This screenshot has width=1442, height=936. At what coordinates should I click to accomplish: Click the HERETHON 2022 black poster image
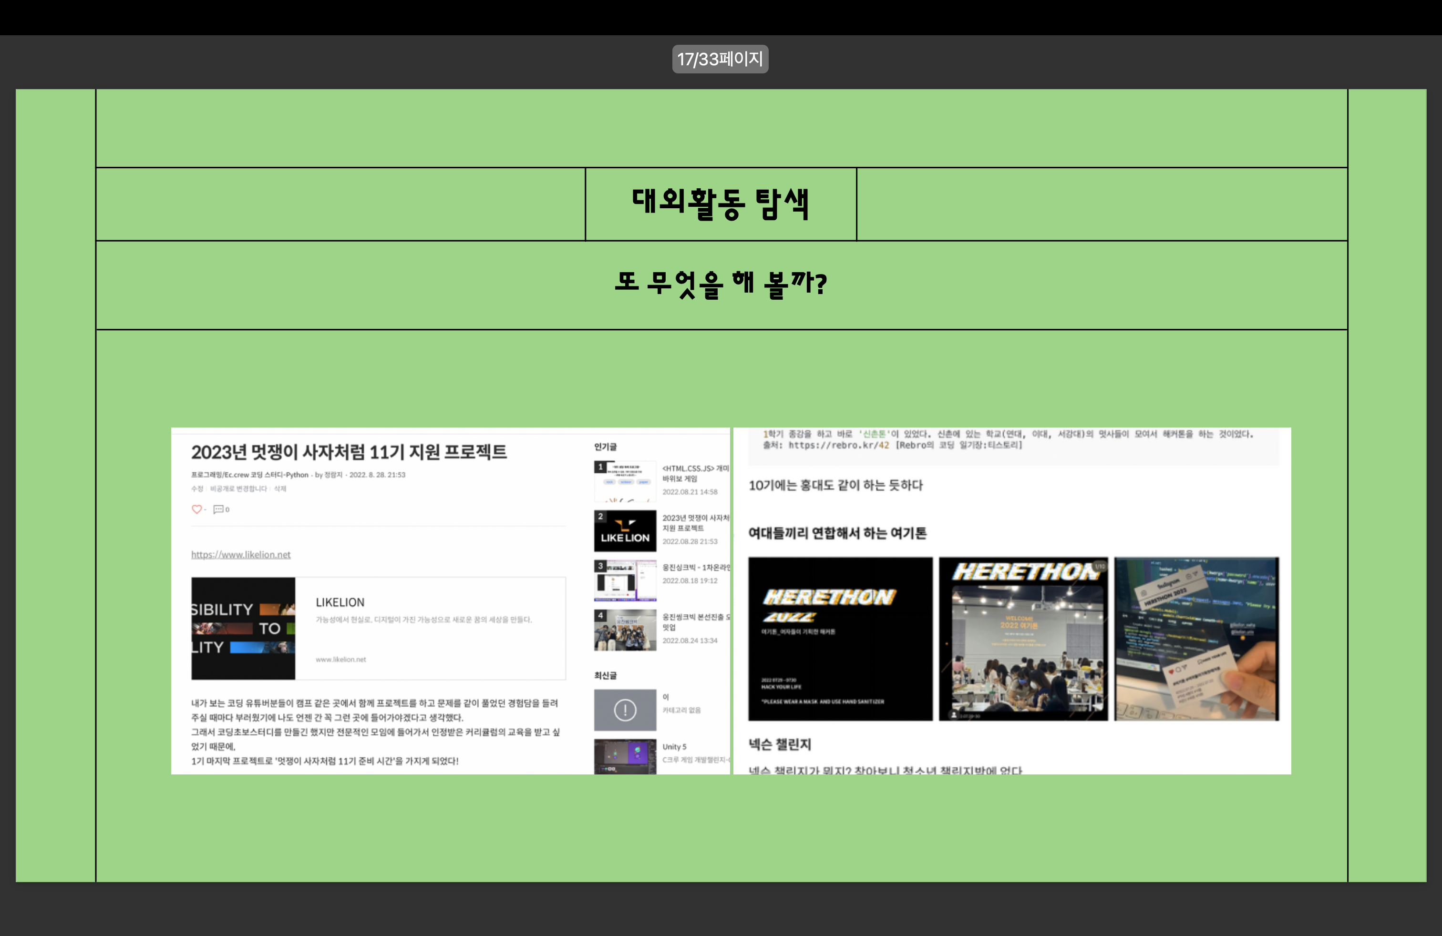point(840,639)
